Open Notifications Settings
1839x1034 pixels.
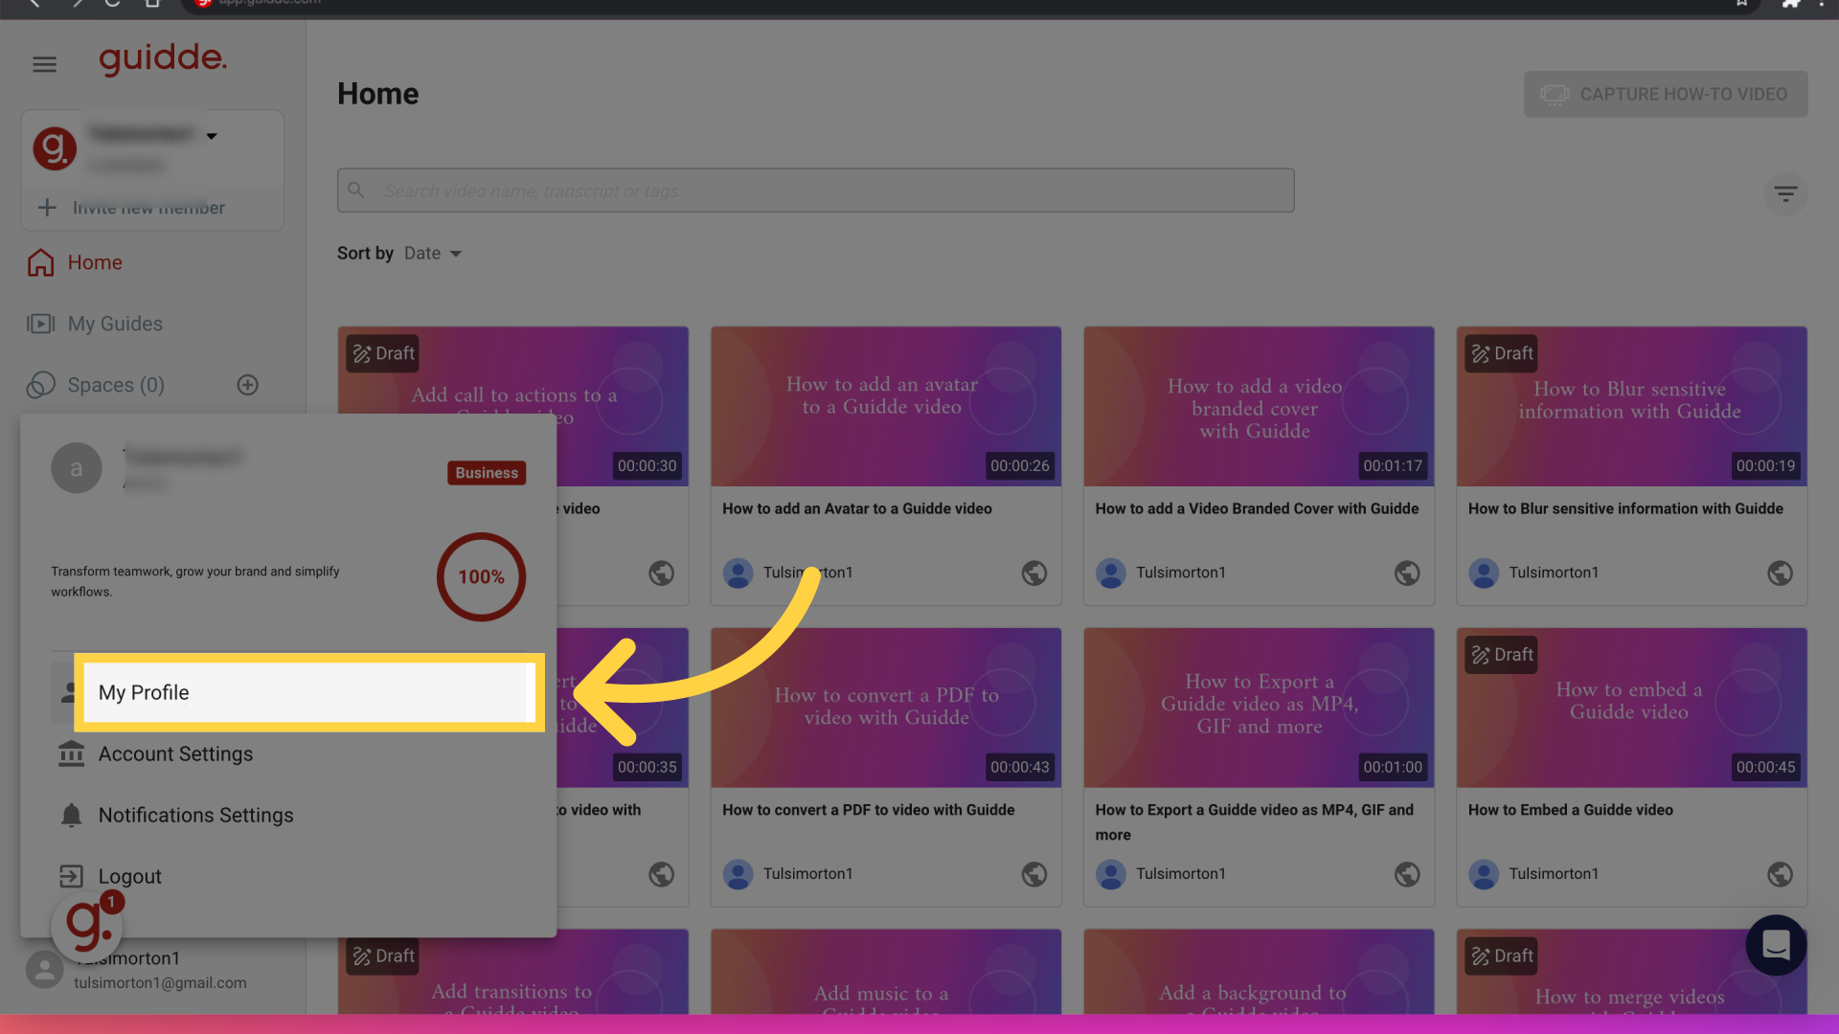tap(195, 816)
